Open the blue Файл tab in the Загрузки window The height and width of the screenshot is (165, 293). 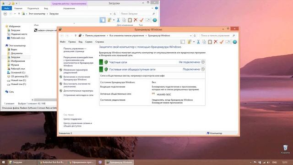(x=7, y=8)
